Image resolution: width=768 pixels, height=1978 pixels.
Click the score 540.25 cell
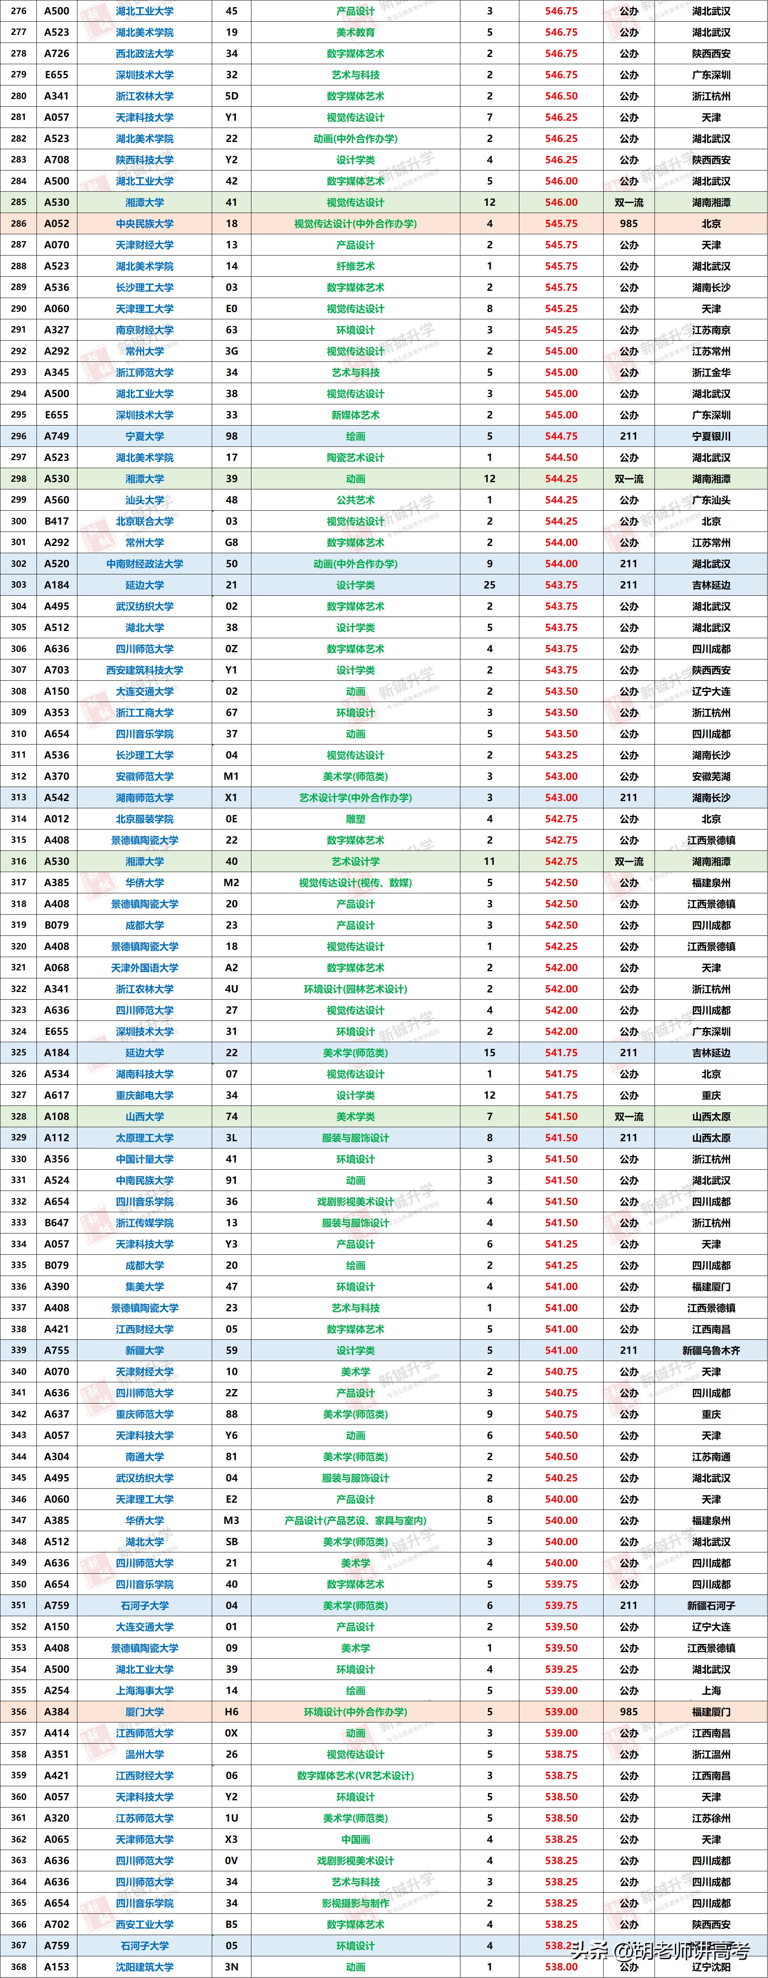pyautogui.click(x=561, y=1477)
